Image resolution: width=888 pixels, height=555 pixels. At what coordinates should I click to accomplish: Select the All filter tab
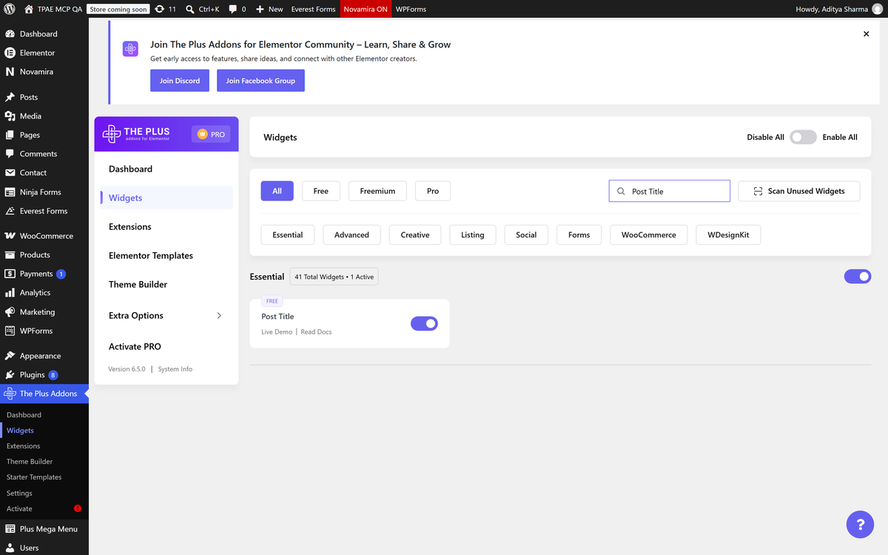click(x=277, y=191)
